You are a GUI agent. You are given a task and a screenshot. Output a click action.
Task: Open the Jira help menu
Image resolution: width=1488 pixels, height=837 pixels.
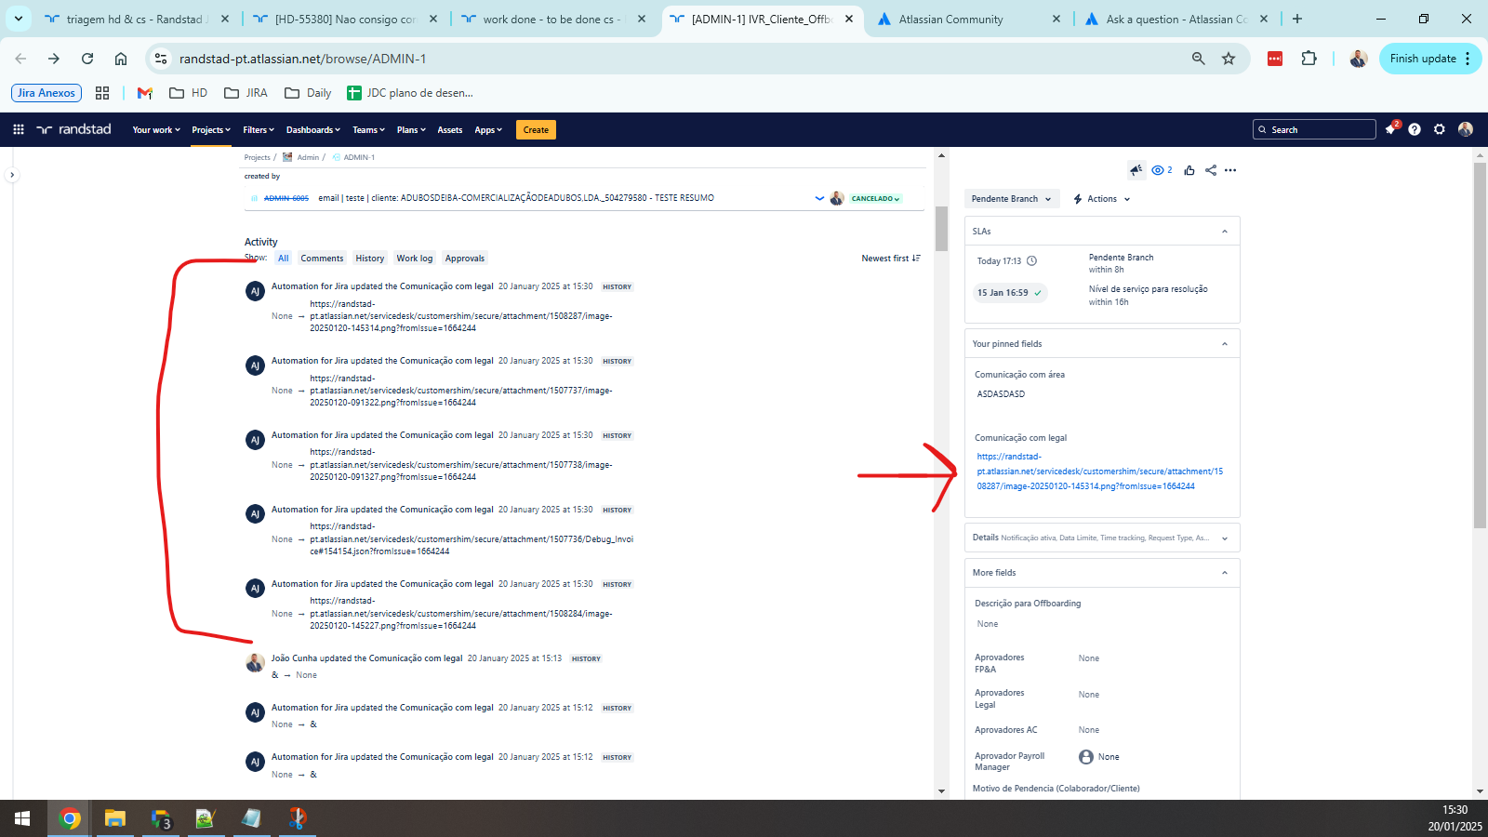tap(1415, 129)
